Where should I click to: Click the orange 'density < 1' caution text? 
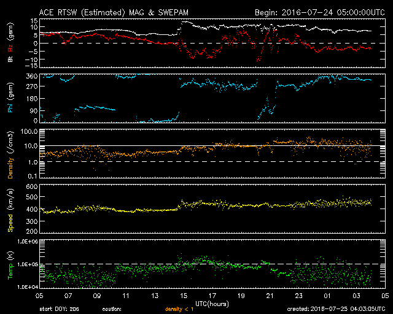(179, 309)
